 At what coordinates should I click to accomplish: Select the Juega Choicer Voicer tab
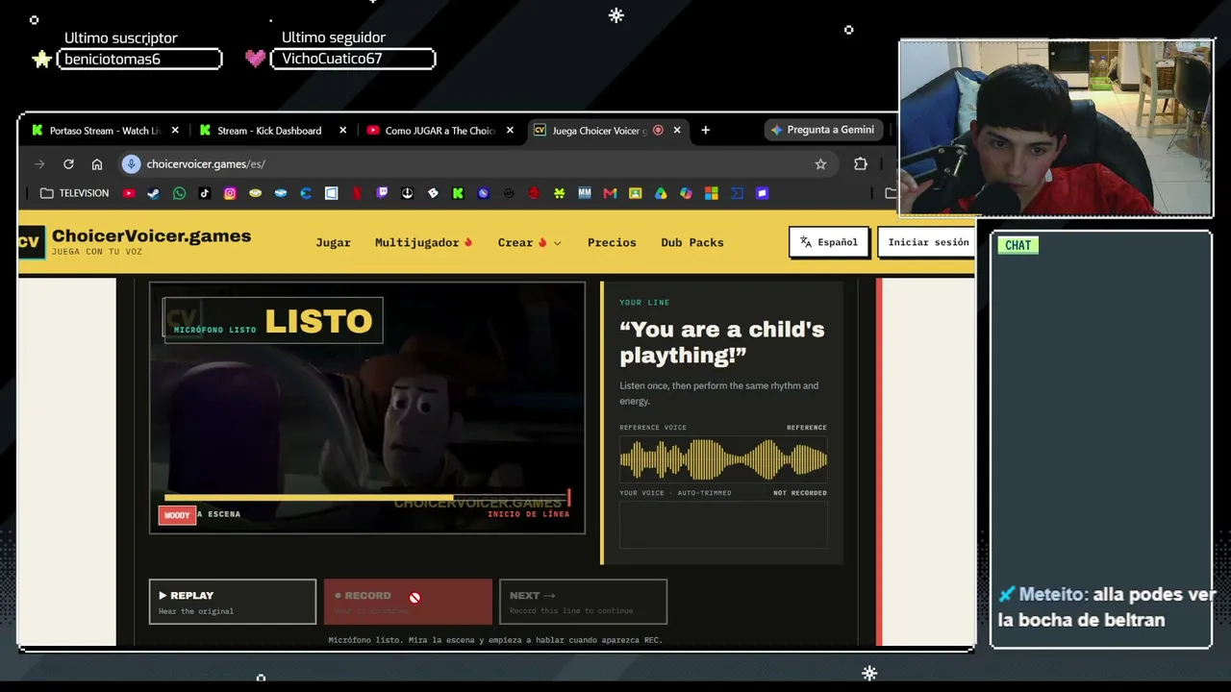[608, 130]
